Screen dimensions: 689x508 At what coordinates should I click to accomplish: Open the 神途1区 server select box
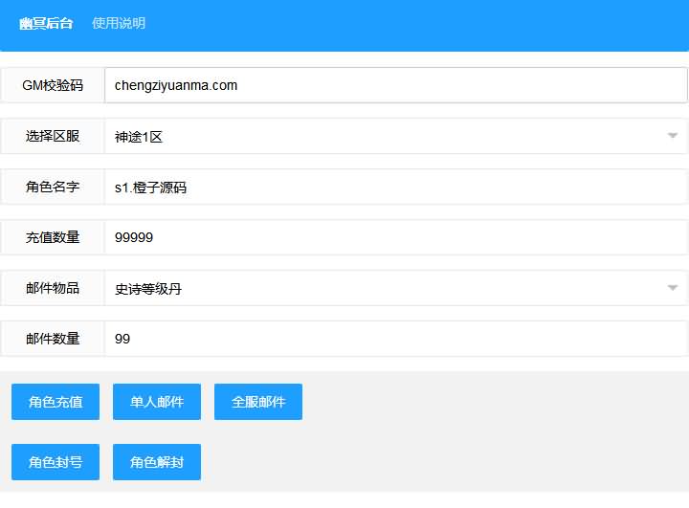click(383, 136)
